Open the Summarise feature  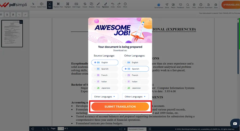coord(159,5)
